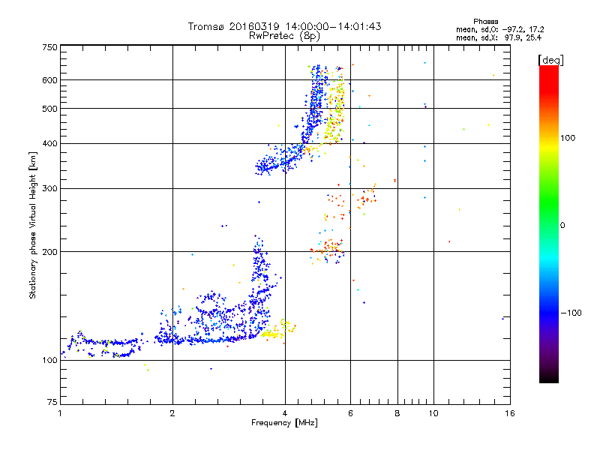This screenshot has width=600, height=450.
Task: Click the x-axis tick label '16'
Action: 510,413
